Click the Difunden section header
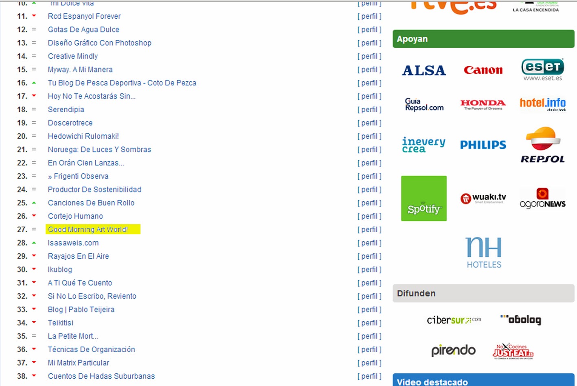Image resolution: width=577 pixels, height=386 pixels. tap(483, 293)
